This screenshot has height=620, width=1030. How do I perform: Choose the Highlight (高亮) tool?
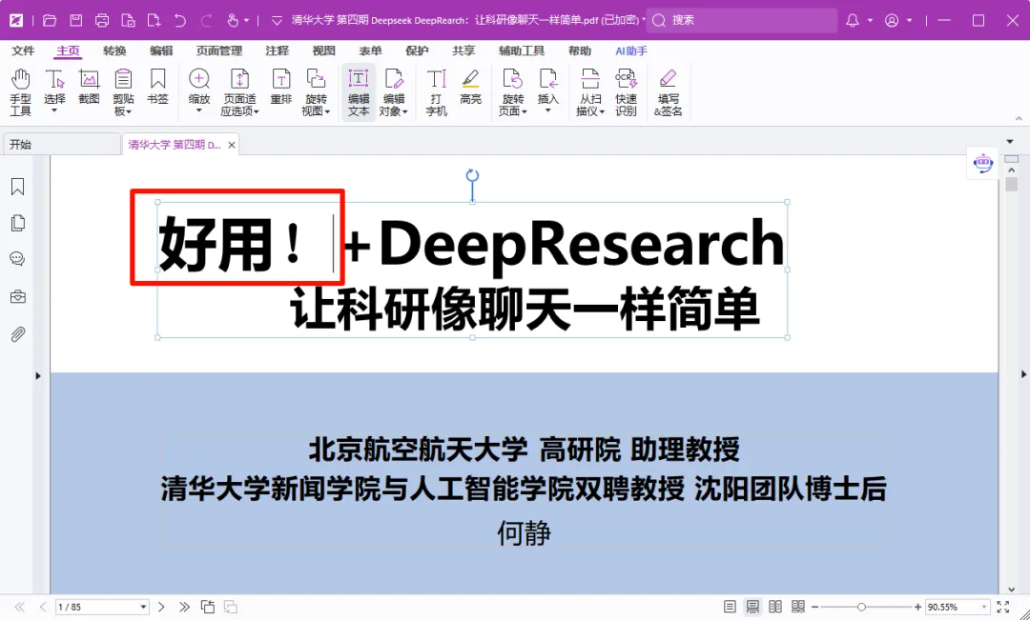click(x=470, y=87)
